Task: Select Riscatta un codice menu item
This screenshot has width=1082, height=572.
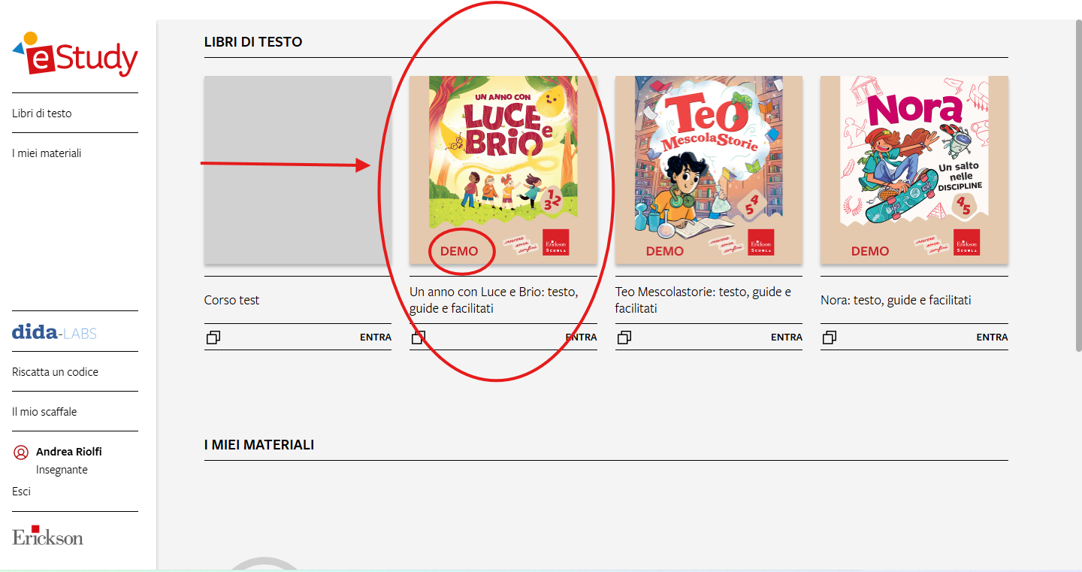Action: pyautogui.click(x=55, y=372)
